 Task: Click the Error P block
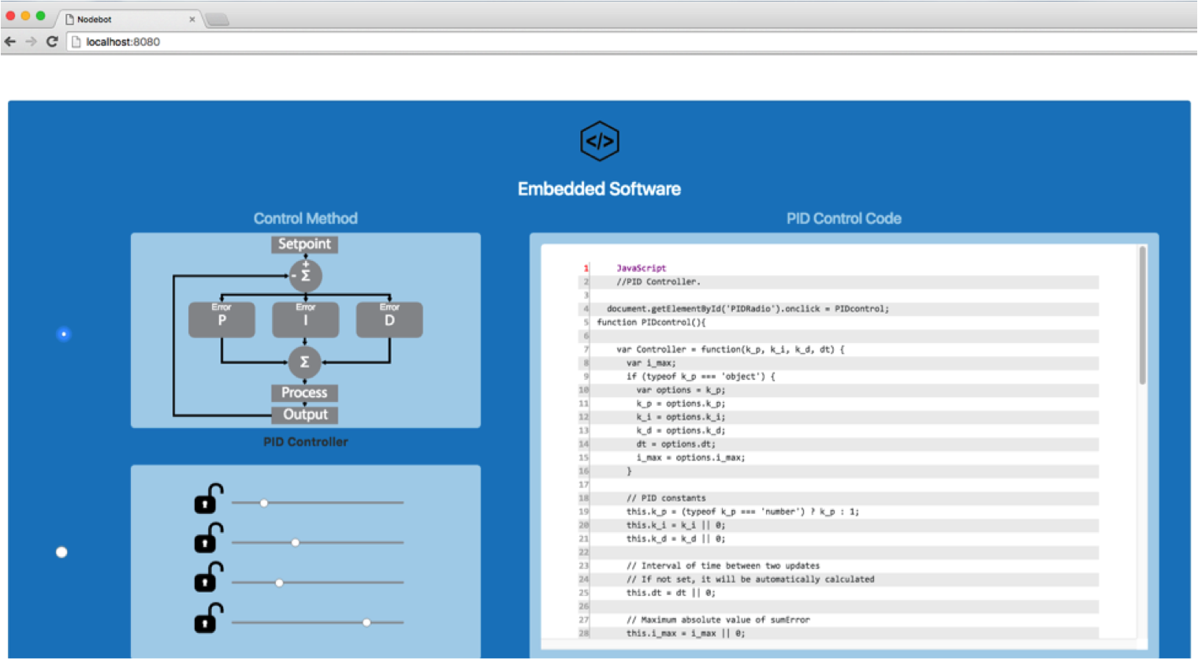(x=221, y=319)
